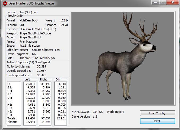This screenshot has height=130, width=180.
Task: Click the Right column measurements box
Action: 45,103
